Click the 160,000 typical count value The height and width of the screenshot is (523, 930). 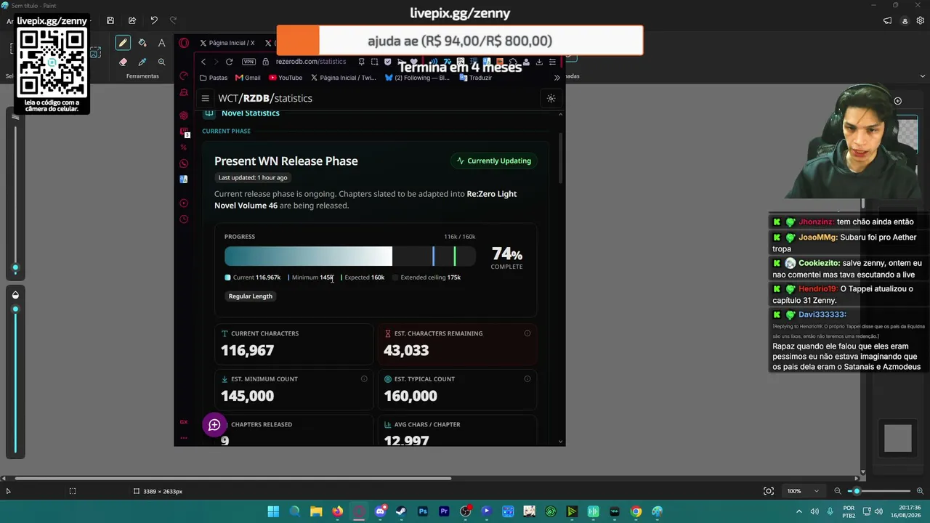pos(411,396)
